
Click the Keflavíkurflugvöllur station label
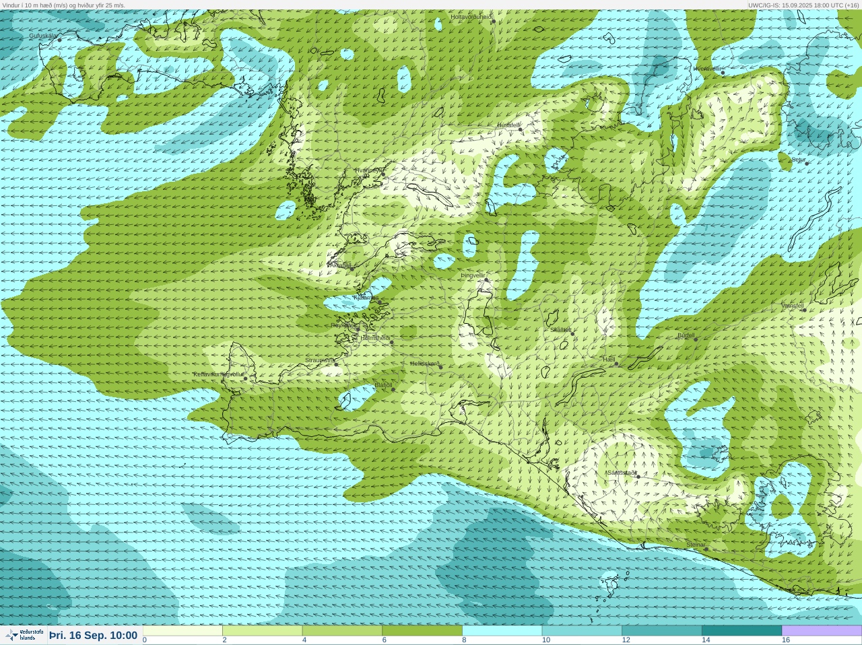click(x=218, y=374)
